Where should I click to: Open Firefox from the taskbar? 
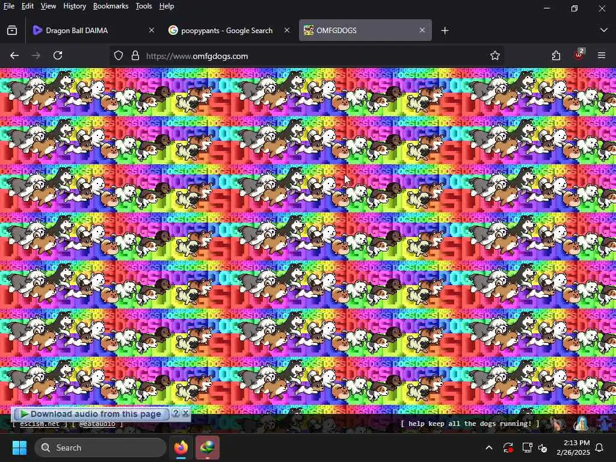point(181,448)
